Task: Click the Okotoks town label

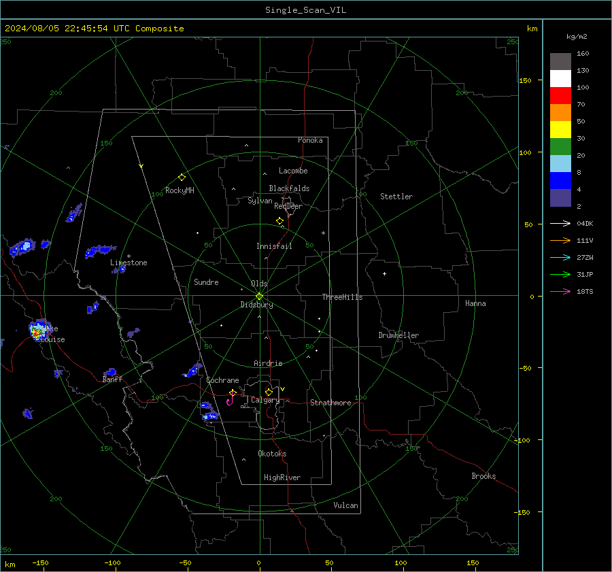Action: tap(272, 454)
